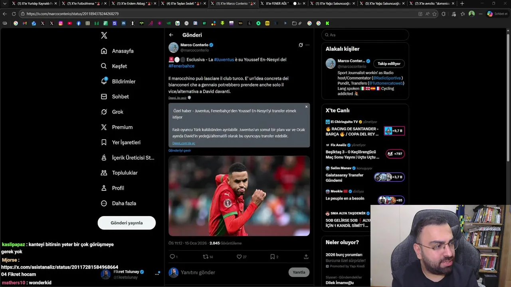Open browser settings three-dot menu
The width and height of the screenshot is (511, 287).
tap(480, 14)
